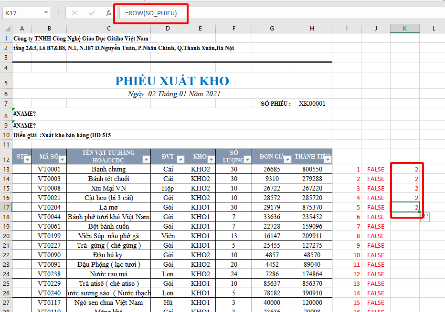Open the ĐƠN GIÁ column filter dropdown
The height and width of the screenshot is (312, 445).
(287, 160)
